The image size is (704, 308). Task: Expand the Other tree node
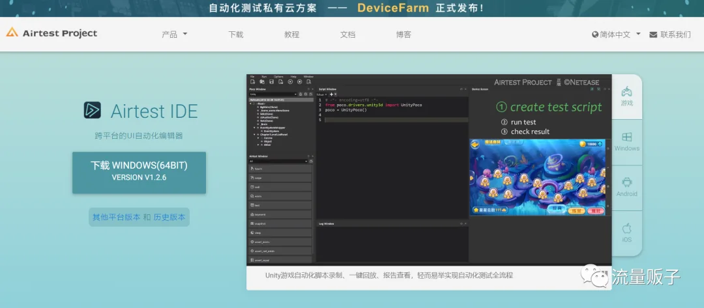click(x=258, y=145)
